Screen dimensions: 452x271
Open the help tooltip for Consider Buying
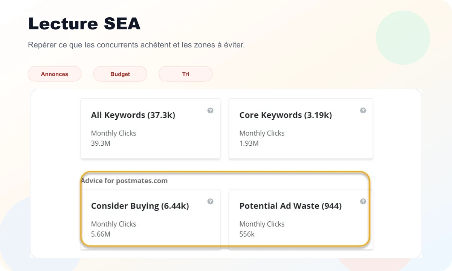211,201
